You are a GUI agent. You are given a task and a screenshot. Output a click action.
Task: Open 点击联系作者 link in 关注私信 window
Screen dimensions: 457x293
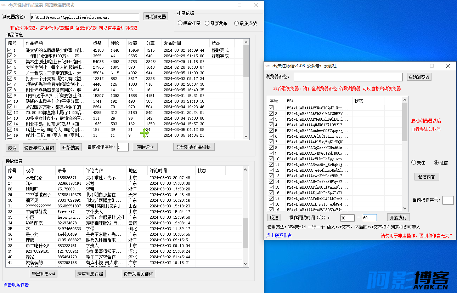279,235
